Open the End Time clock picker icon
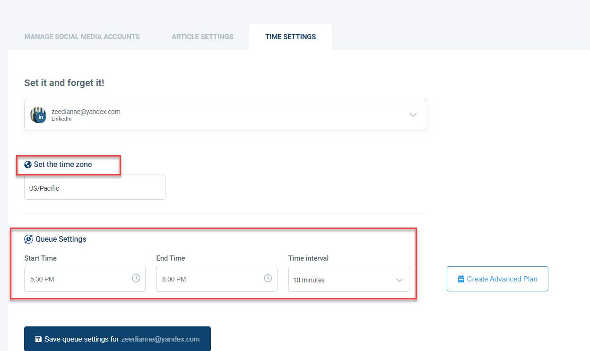The image size is (590, 351). point(268,278)
